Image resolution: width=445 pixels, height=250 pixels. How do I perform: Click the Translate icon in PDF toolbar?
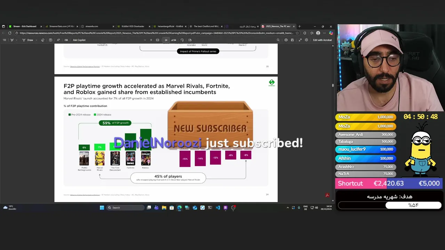tap(66, 40)
